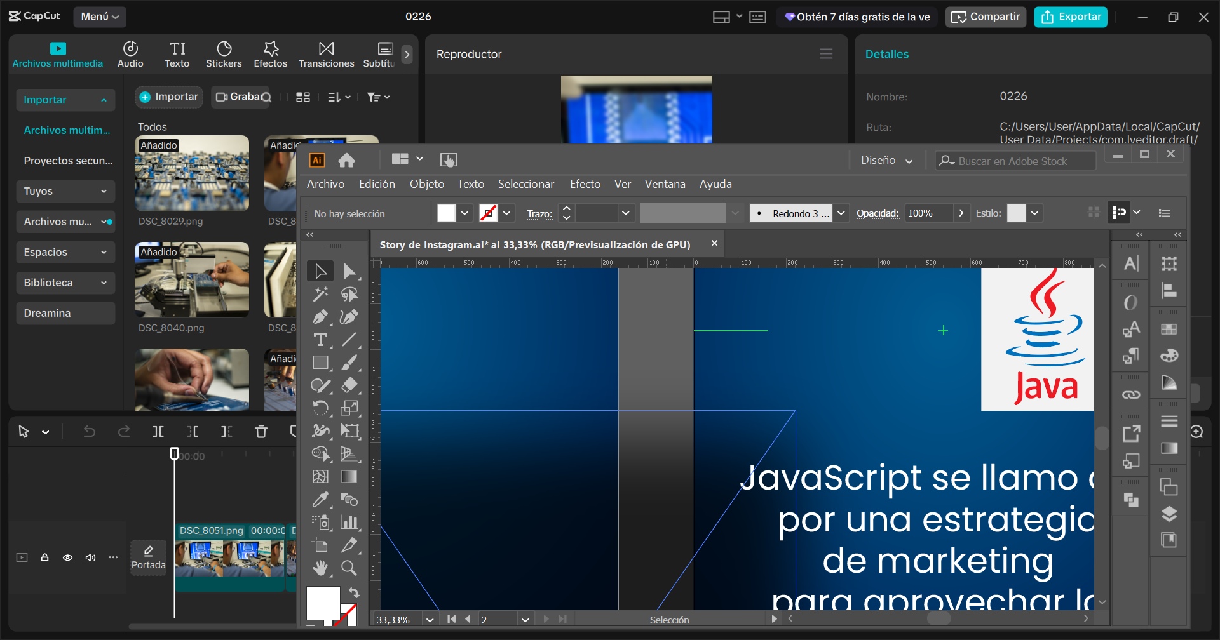The image size is (1220, 640).
Task: Pick the Magic Wand tool
Action: (320, 294)
